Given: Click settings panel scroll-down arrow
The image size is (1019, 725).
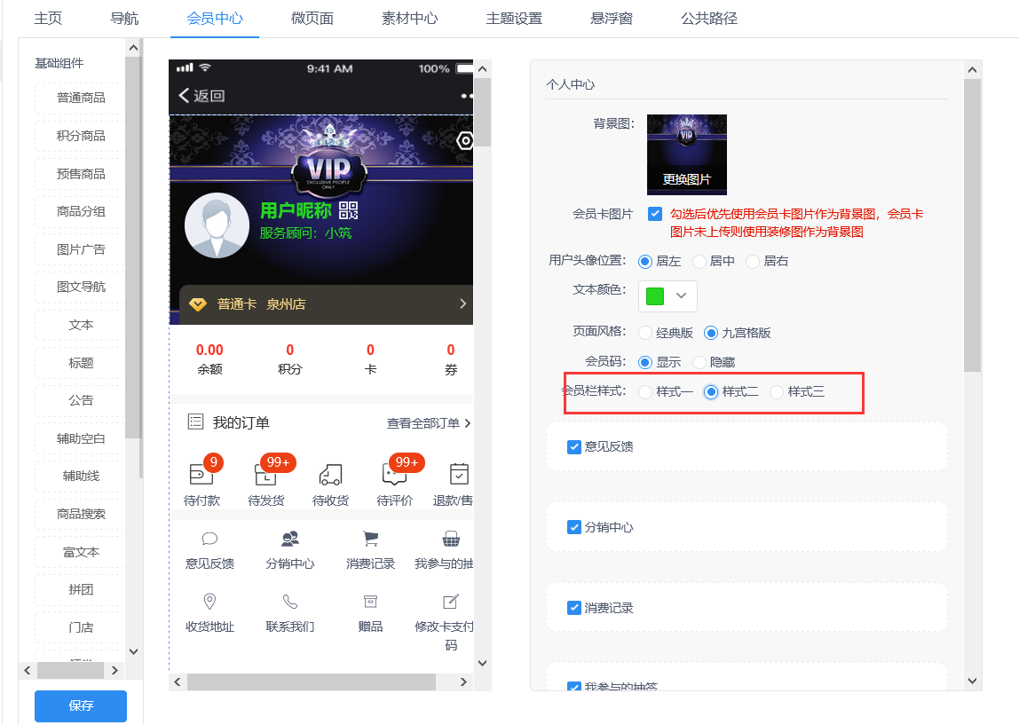Looking at the screenshot, I should pyautogui.click(x=972, y=681).
